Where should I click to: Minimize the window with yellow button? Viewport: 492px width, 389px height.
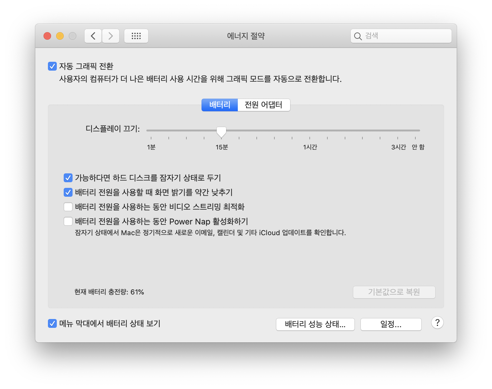click(x=60, y=36)
